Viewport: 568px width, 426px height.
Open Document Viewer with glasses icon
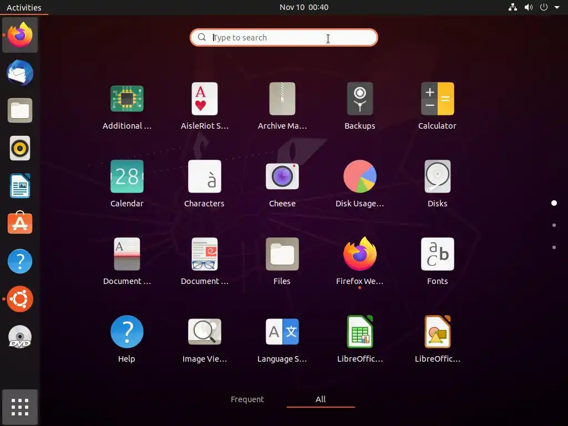coord(204,254)
